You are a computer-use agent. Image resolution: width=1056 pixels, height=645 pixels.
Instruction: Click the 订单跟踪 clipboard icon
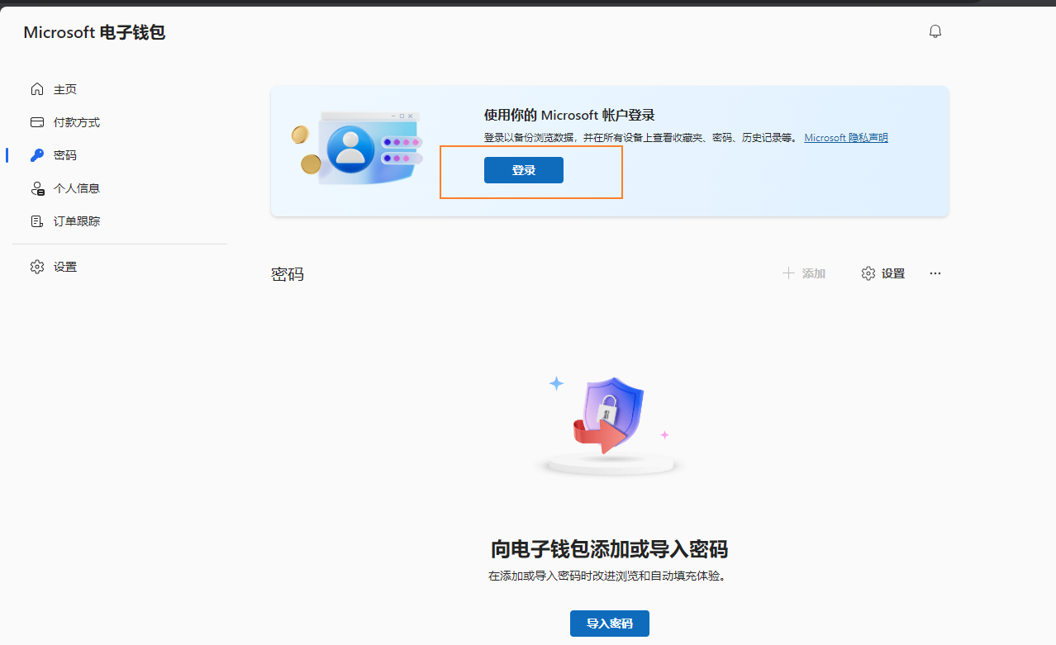(x=37, y=221)
